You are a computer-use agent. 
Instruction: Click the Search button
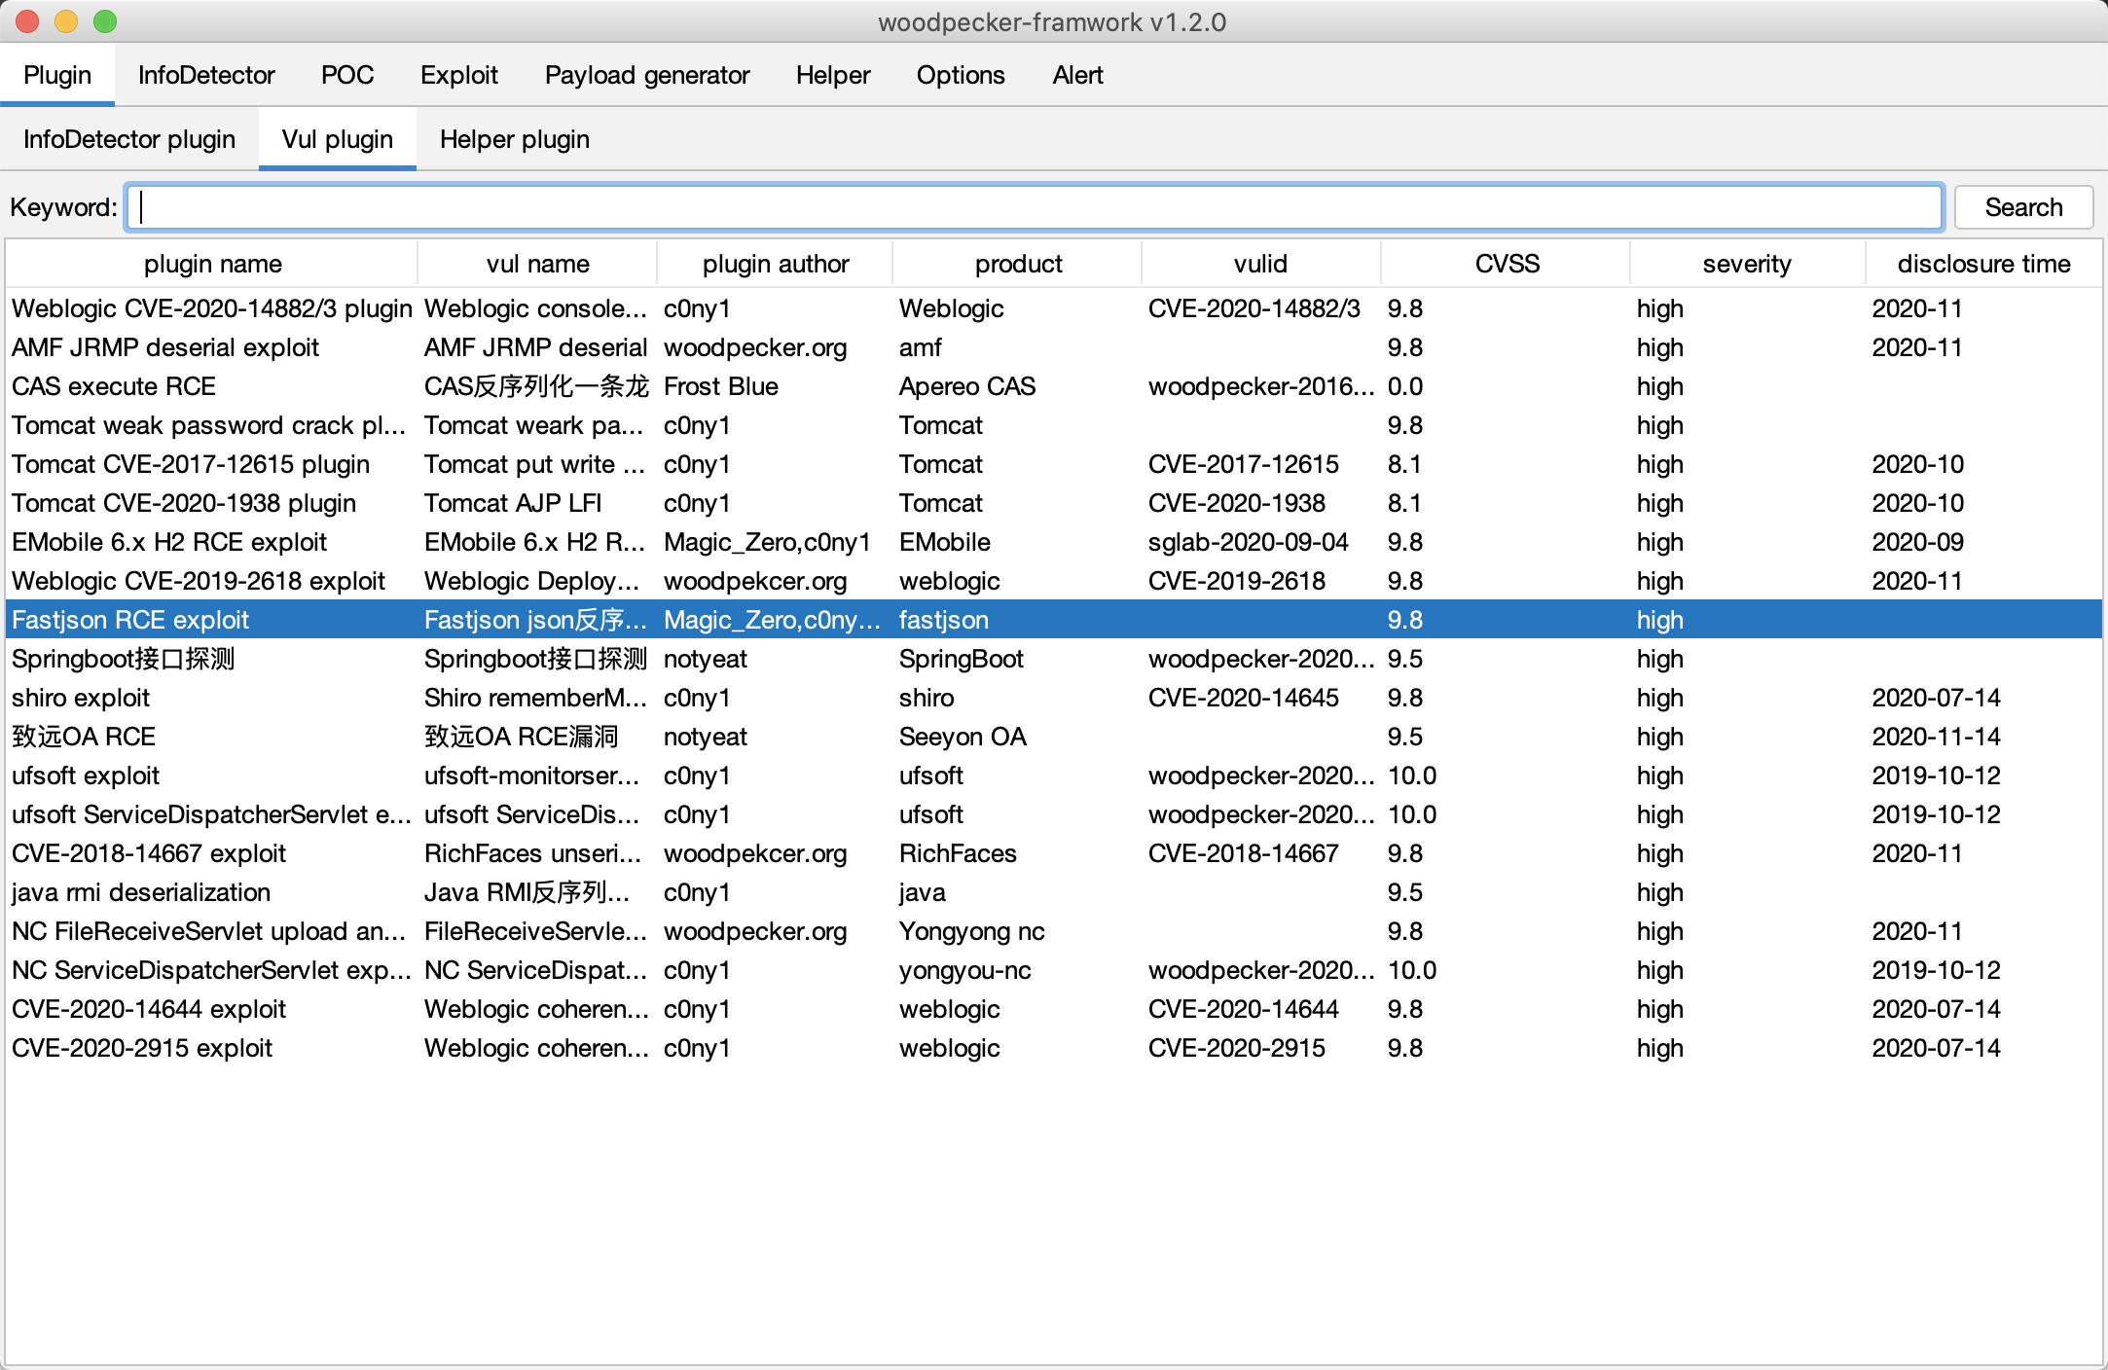pos(2023,207)
